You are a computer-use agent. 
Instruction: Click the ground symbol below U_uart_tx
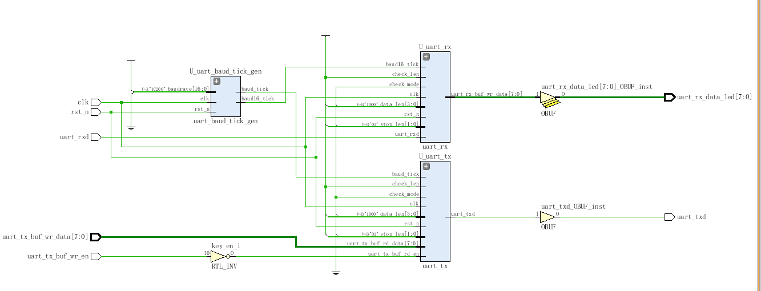click(336, 273)
